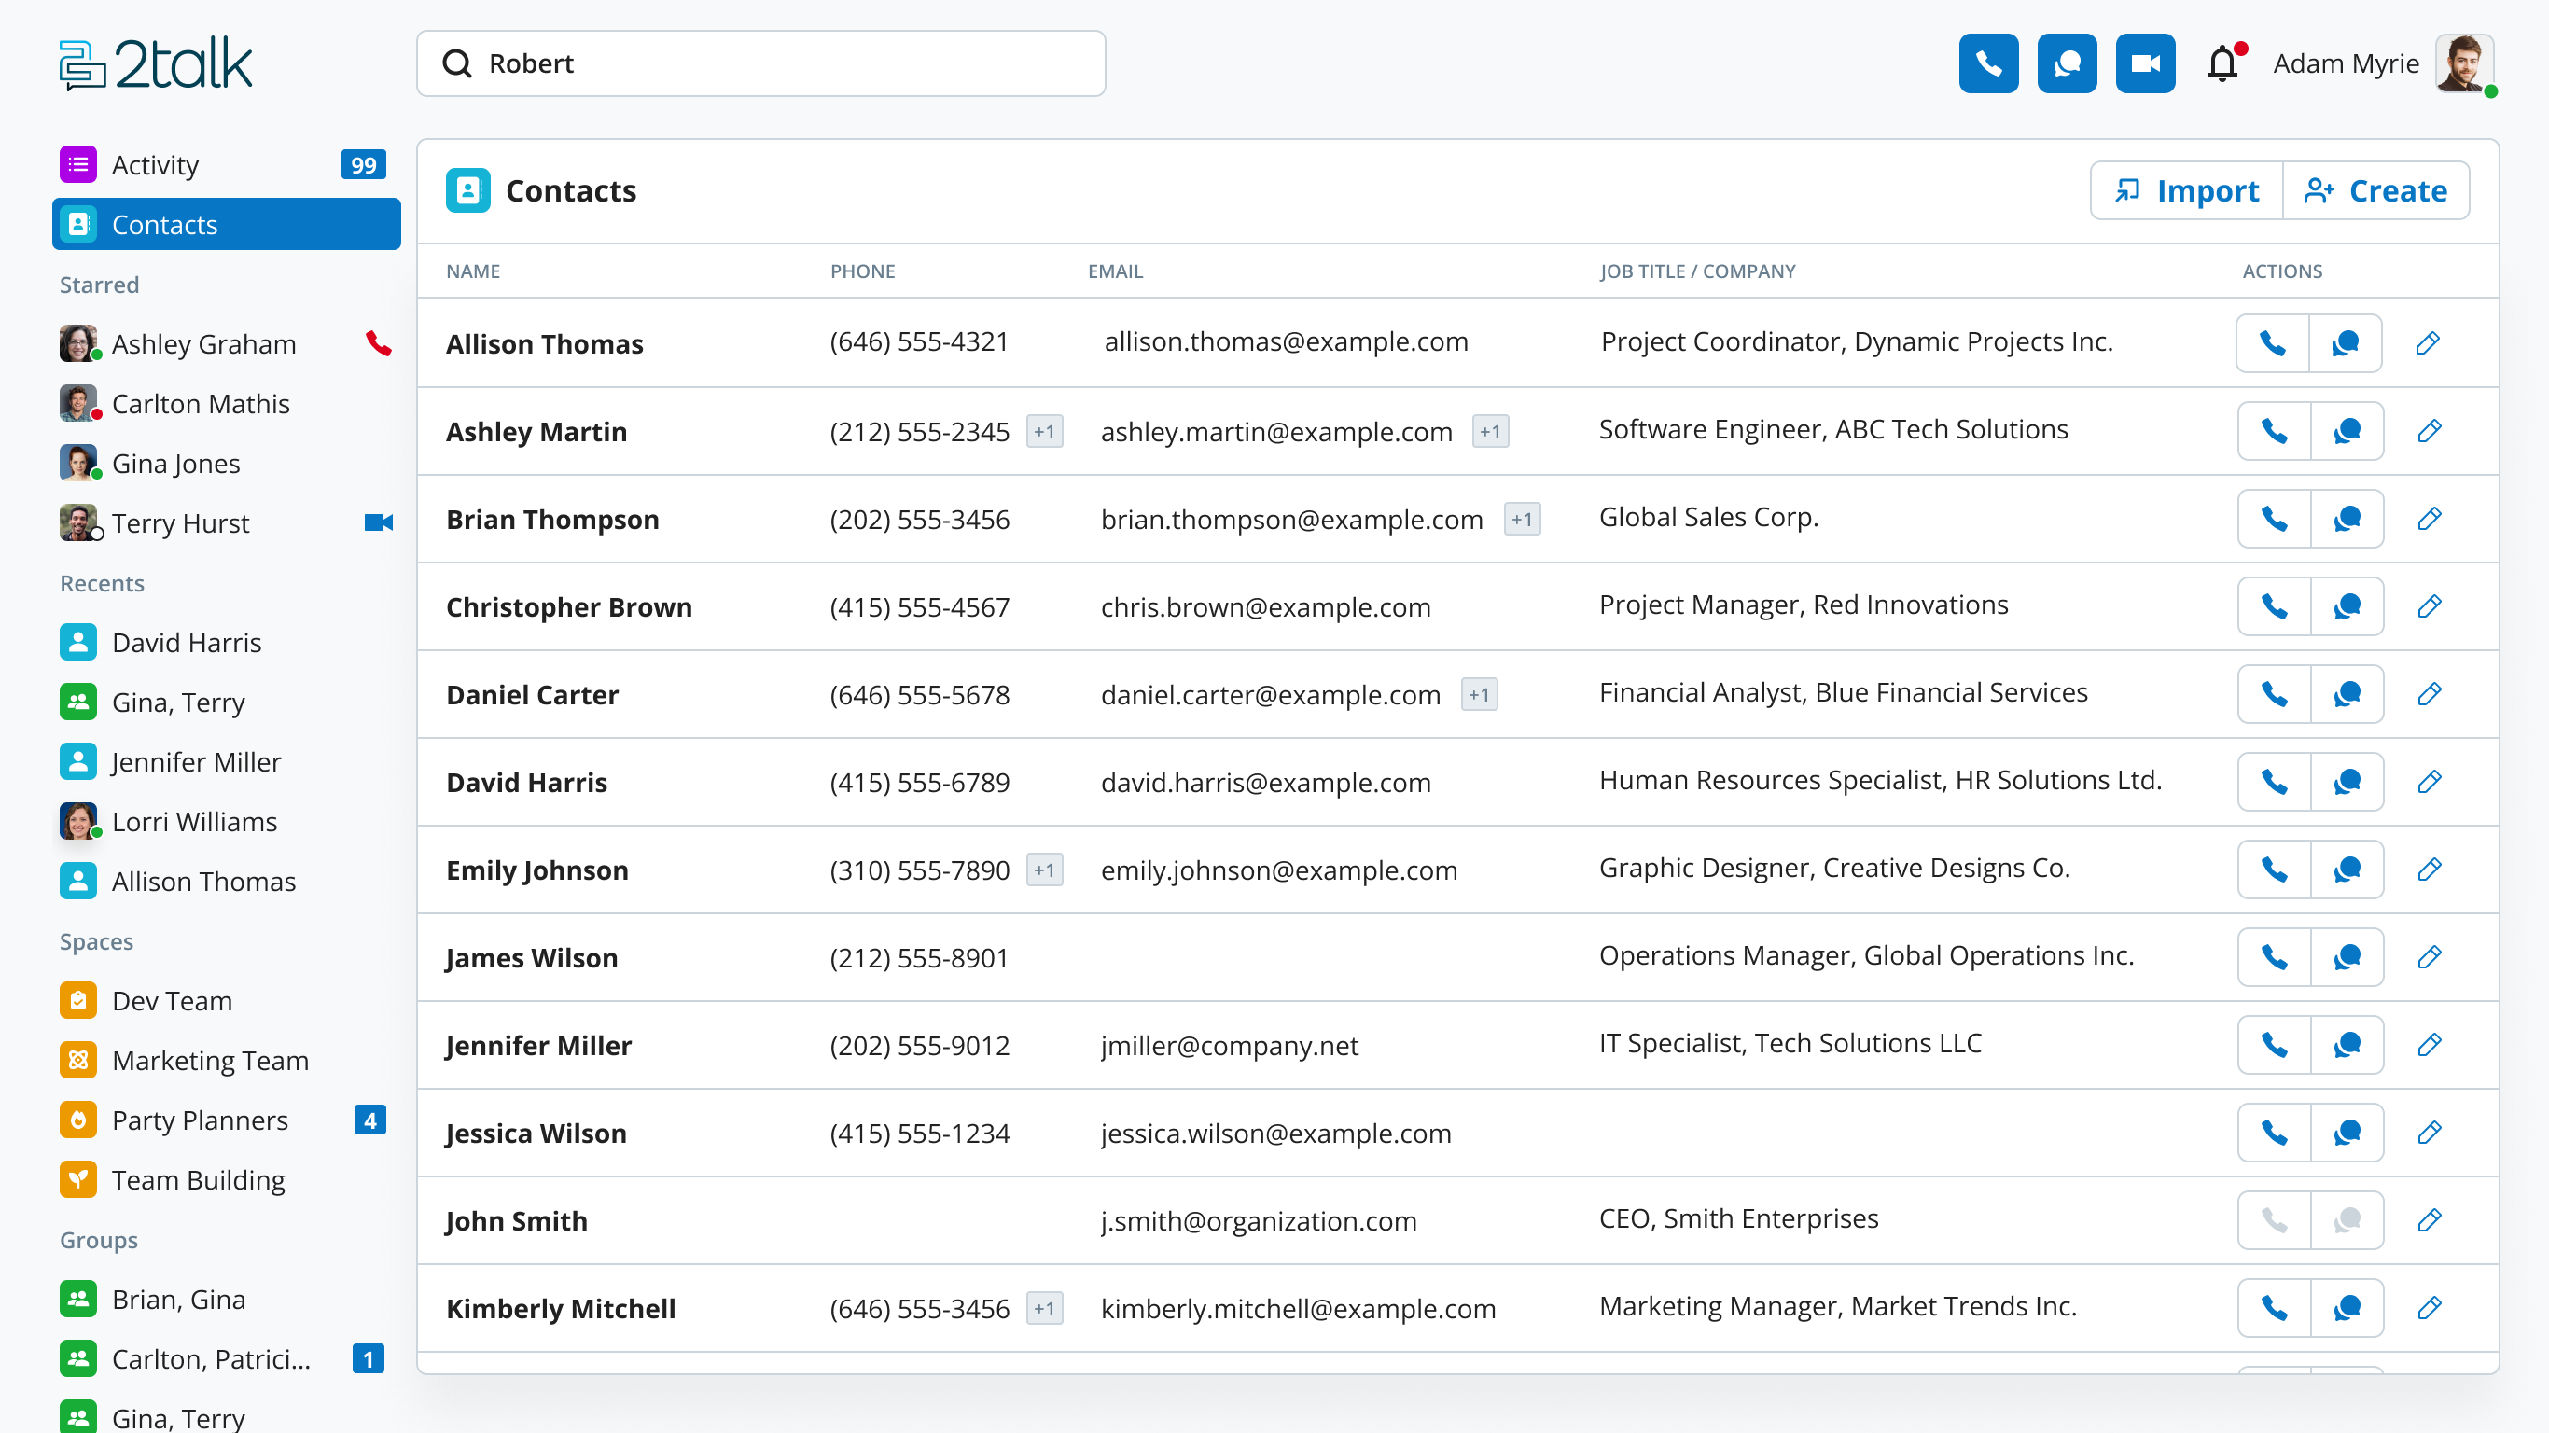Open chat icon in top bar

[x=2066, y=63]
